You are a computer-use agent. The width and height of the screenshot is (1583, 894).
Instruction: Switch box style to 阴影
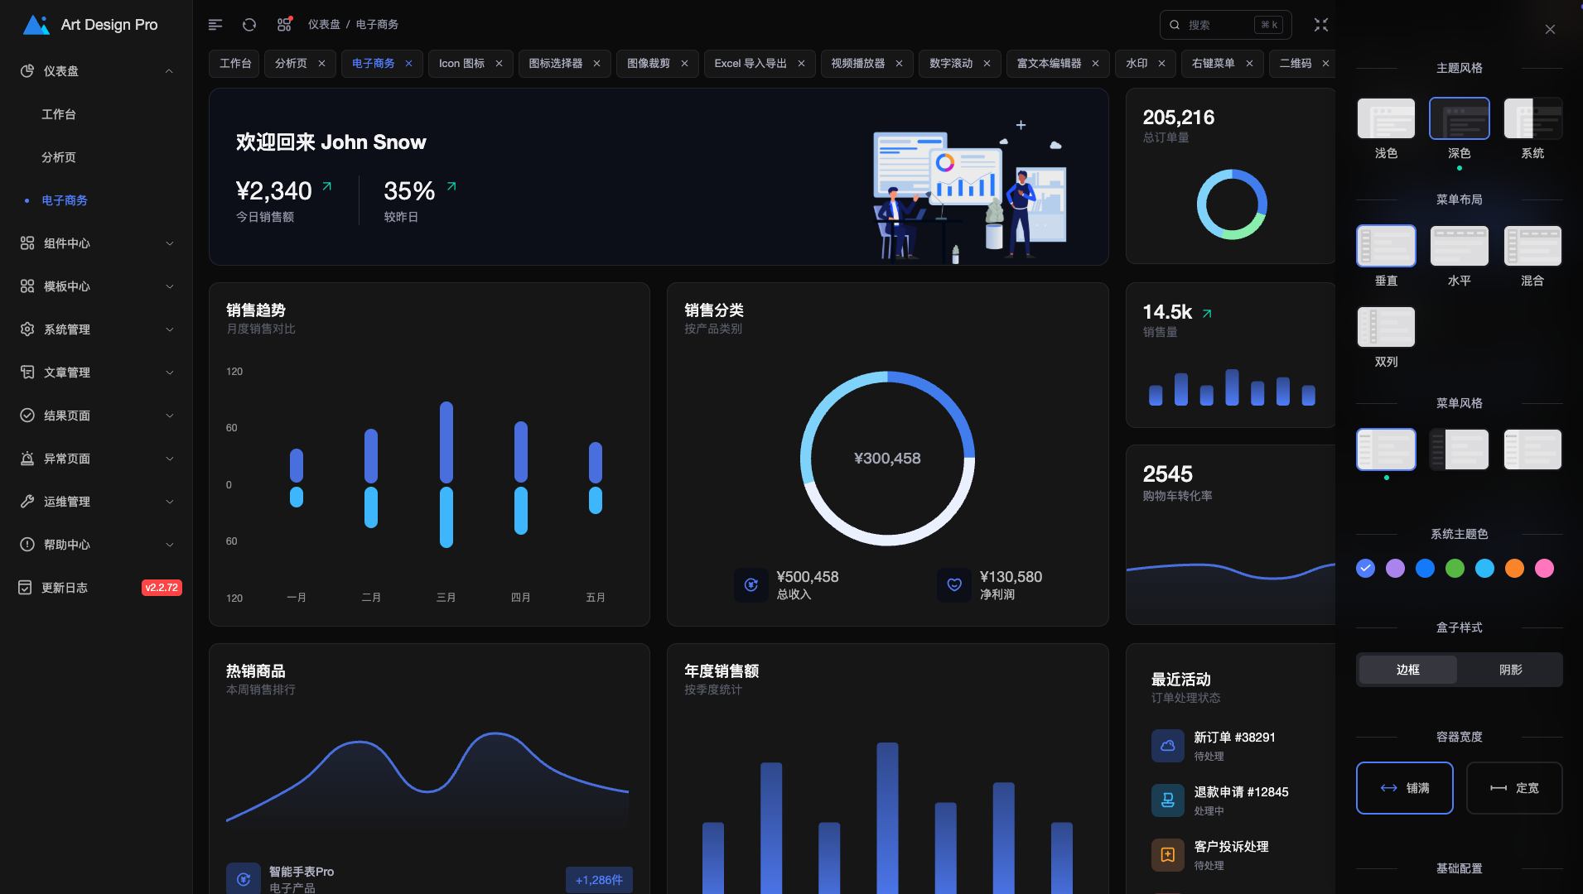coord(1510,670)
